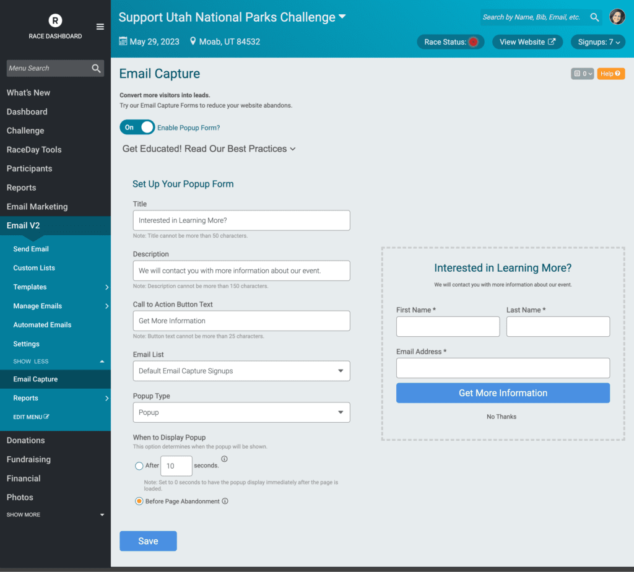
Task: Open Custom Lists submenu item
Action: coord(34,268)
